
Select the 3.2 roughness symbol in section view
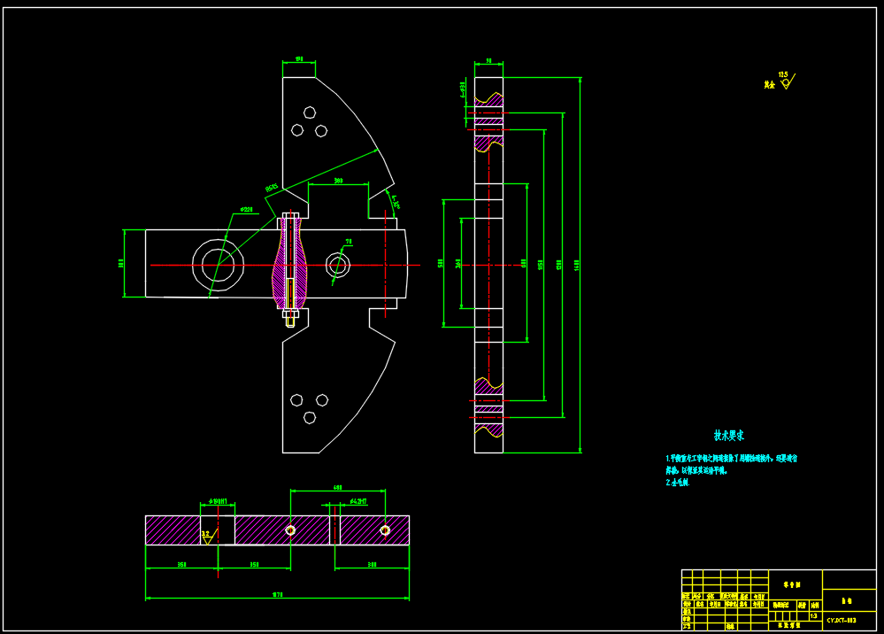click(207, 535)
